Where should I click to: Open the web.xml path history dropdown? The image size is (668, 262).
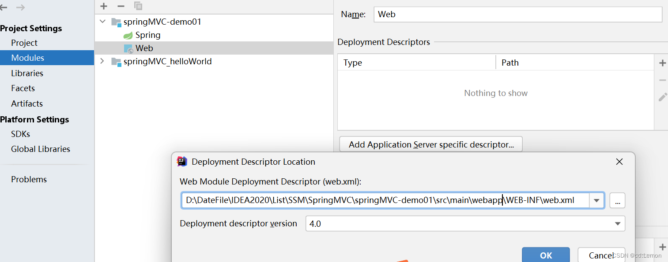596,200
